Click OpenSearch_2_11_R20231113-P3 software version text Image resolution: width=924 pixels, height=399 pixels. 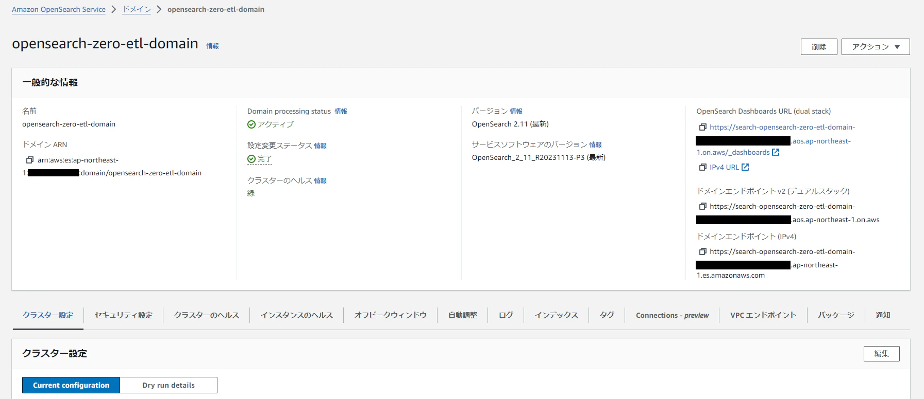(x=539, y=157)
